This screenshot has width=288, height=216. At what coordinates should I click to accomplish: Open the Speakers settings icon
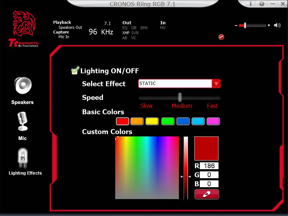(23, 85)
